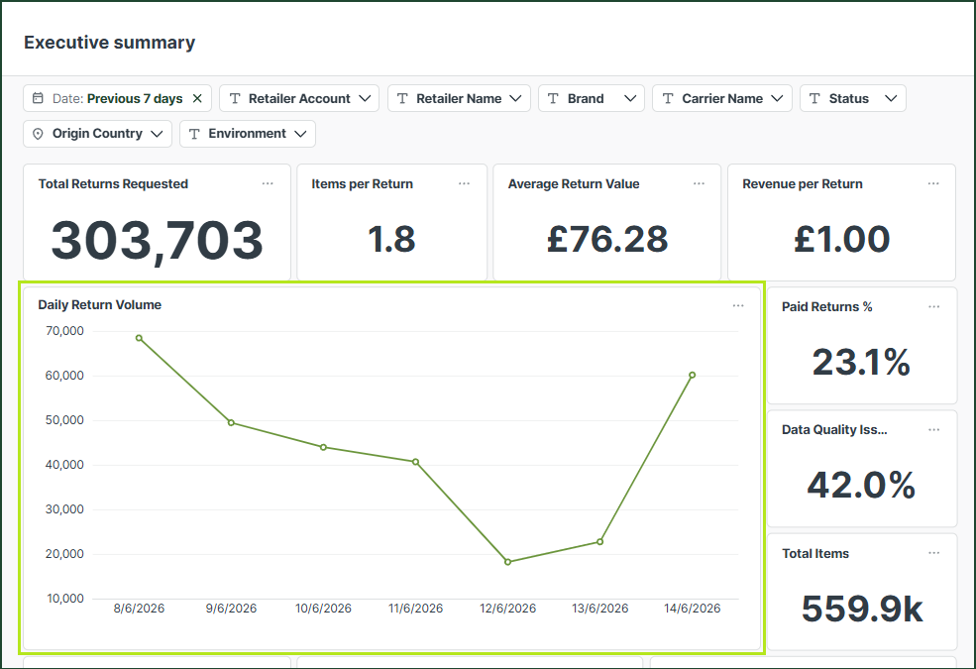The width and height of the screenshot is (976, 669).
Task: Click the text-type icon on Brand filter
Action: [x=553, y=98]
